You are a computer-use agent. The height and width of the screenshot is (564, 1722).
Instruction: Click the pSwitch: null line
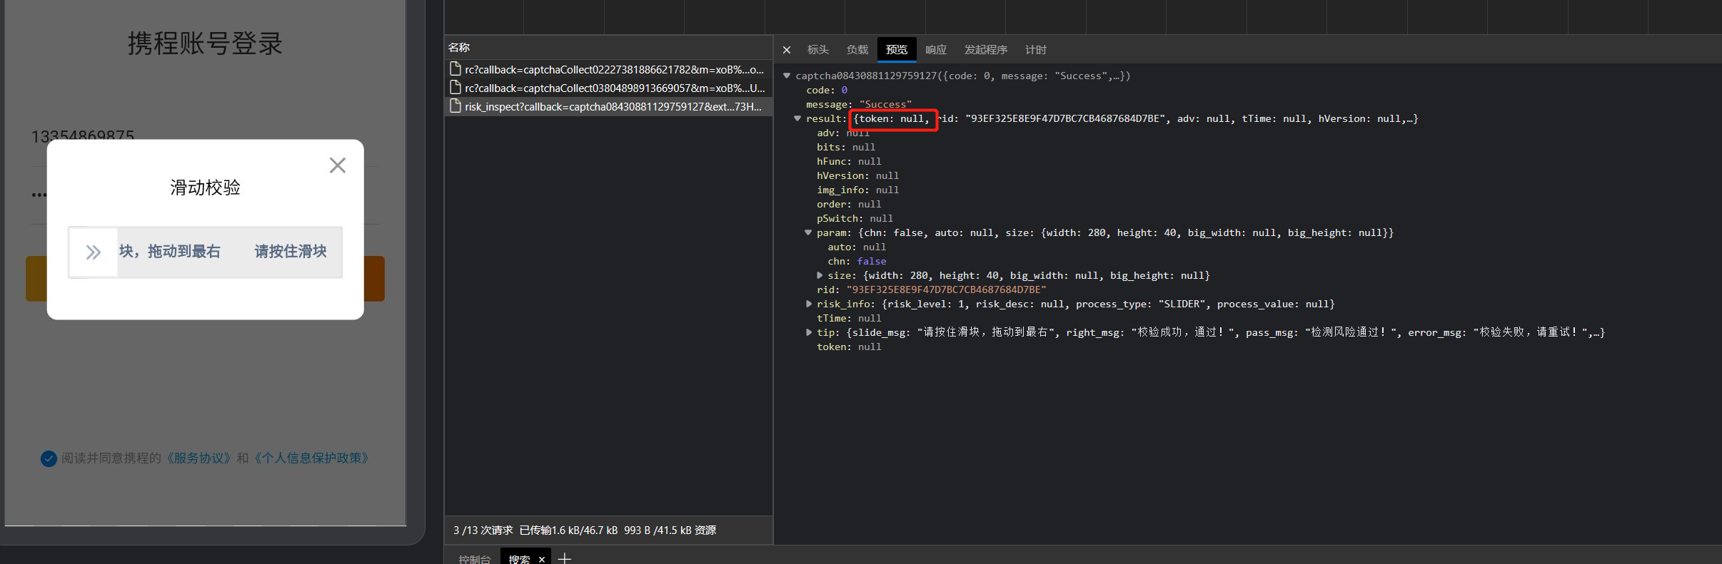coord(855,218)
